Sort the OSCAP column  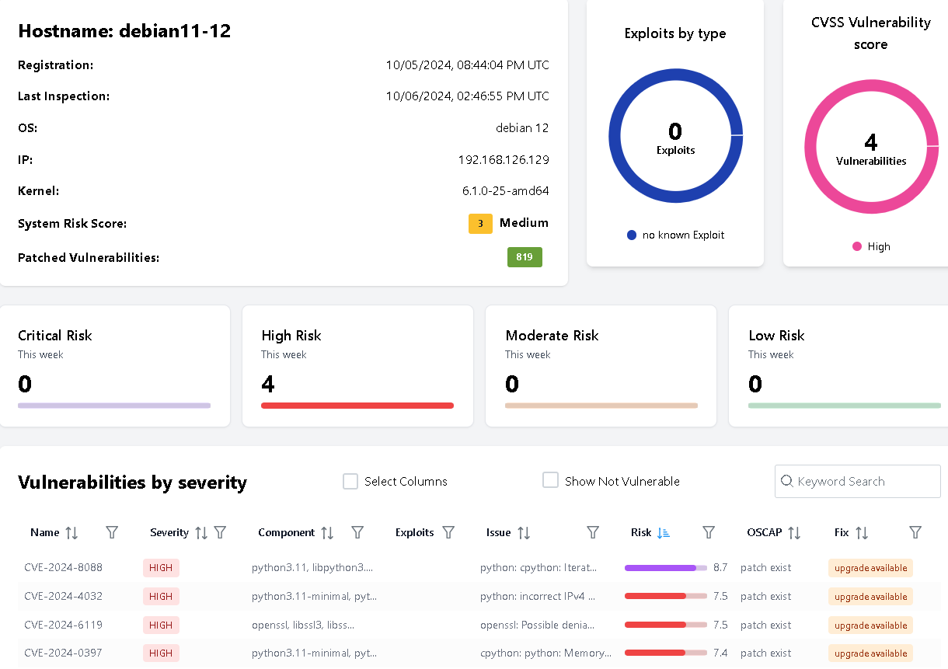pyautogui.click(x=794, y=532)
